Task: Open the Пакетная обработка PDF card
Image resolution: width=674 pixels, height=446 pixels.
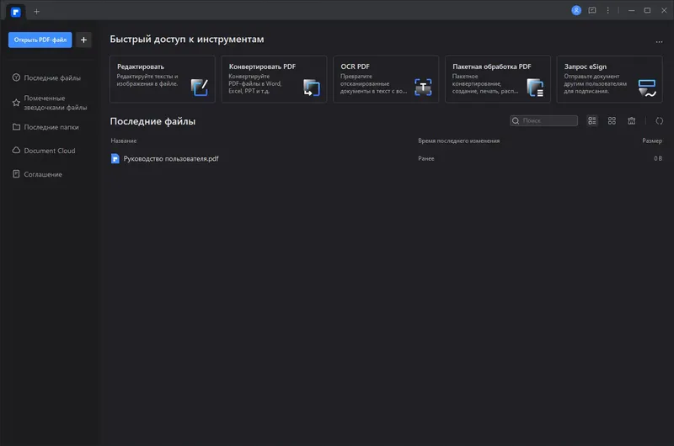Action: (498, 79)
